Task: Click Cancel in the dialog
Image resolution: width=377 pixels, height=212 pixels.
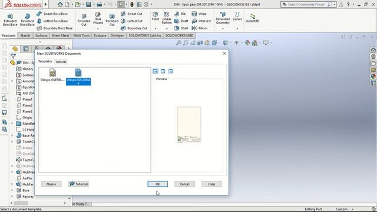Action: (184, 184)
